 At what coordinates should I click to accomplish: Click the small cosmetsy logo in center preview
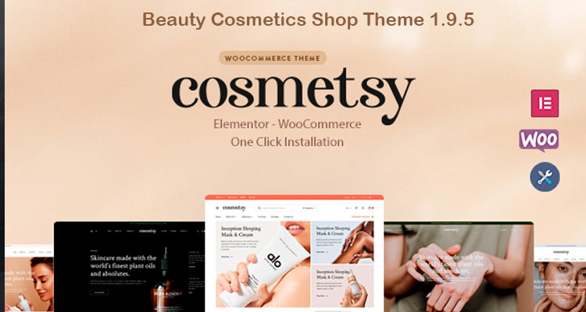pyautogui.click(x=234, y=208)
